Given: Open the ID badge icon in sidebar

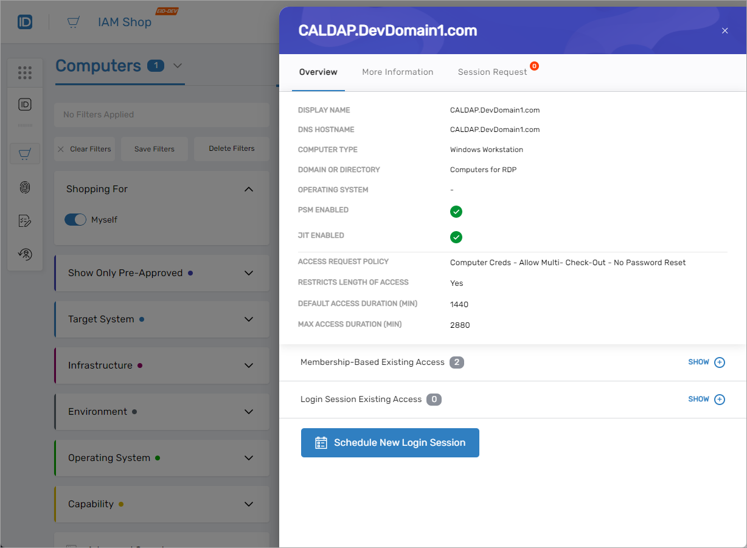Looking at the screenshot, I should point(25,105).
